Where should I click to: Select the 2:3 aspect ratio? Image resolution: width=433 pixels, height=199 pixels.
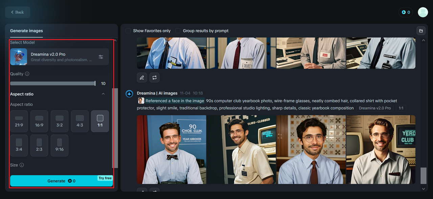coord(39,145)
